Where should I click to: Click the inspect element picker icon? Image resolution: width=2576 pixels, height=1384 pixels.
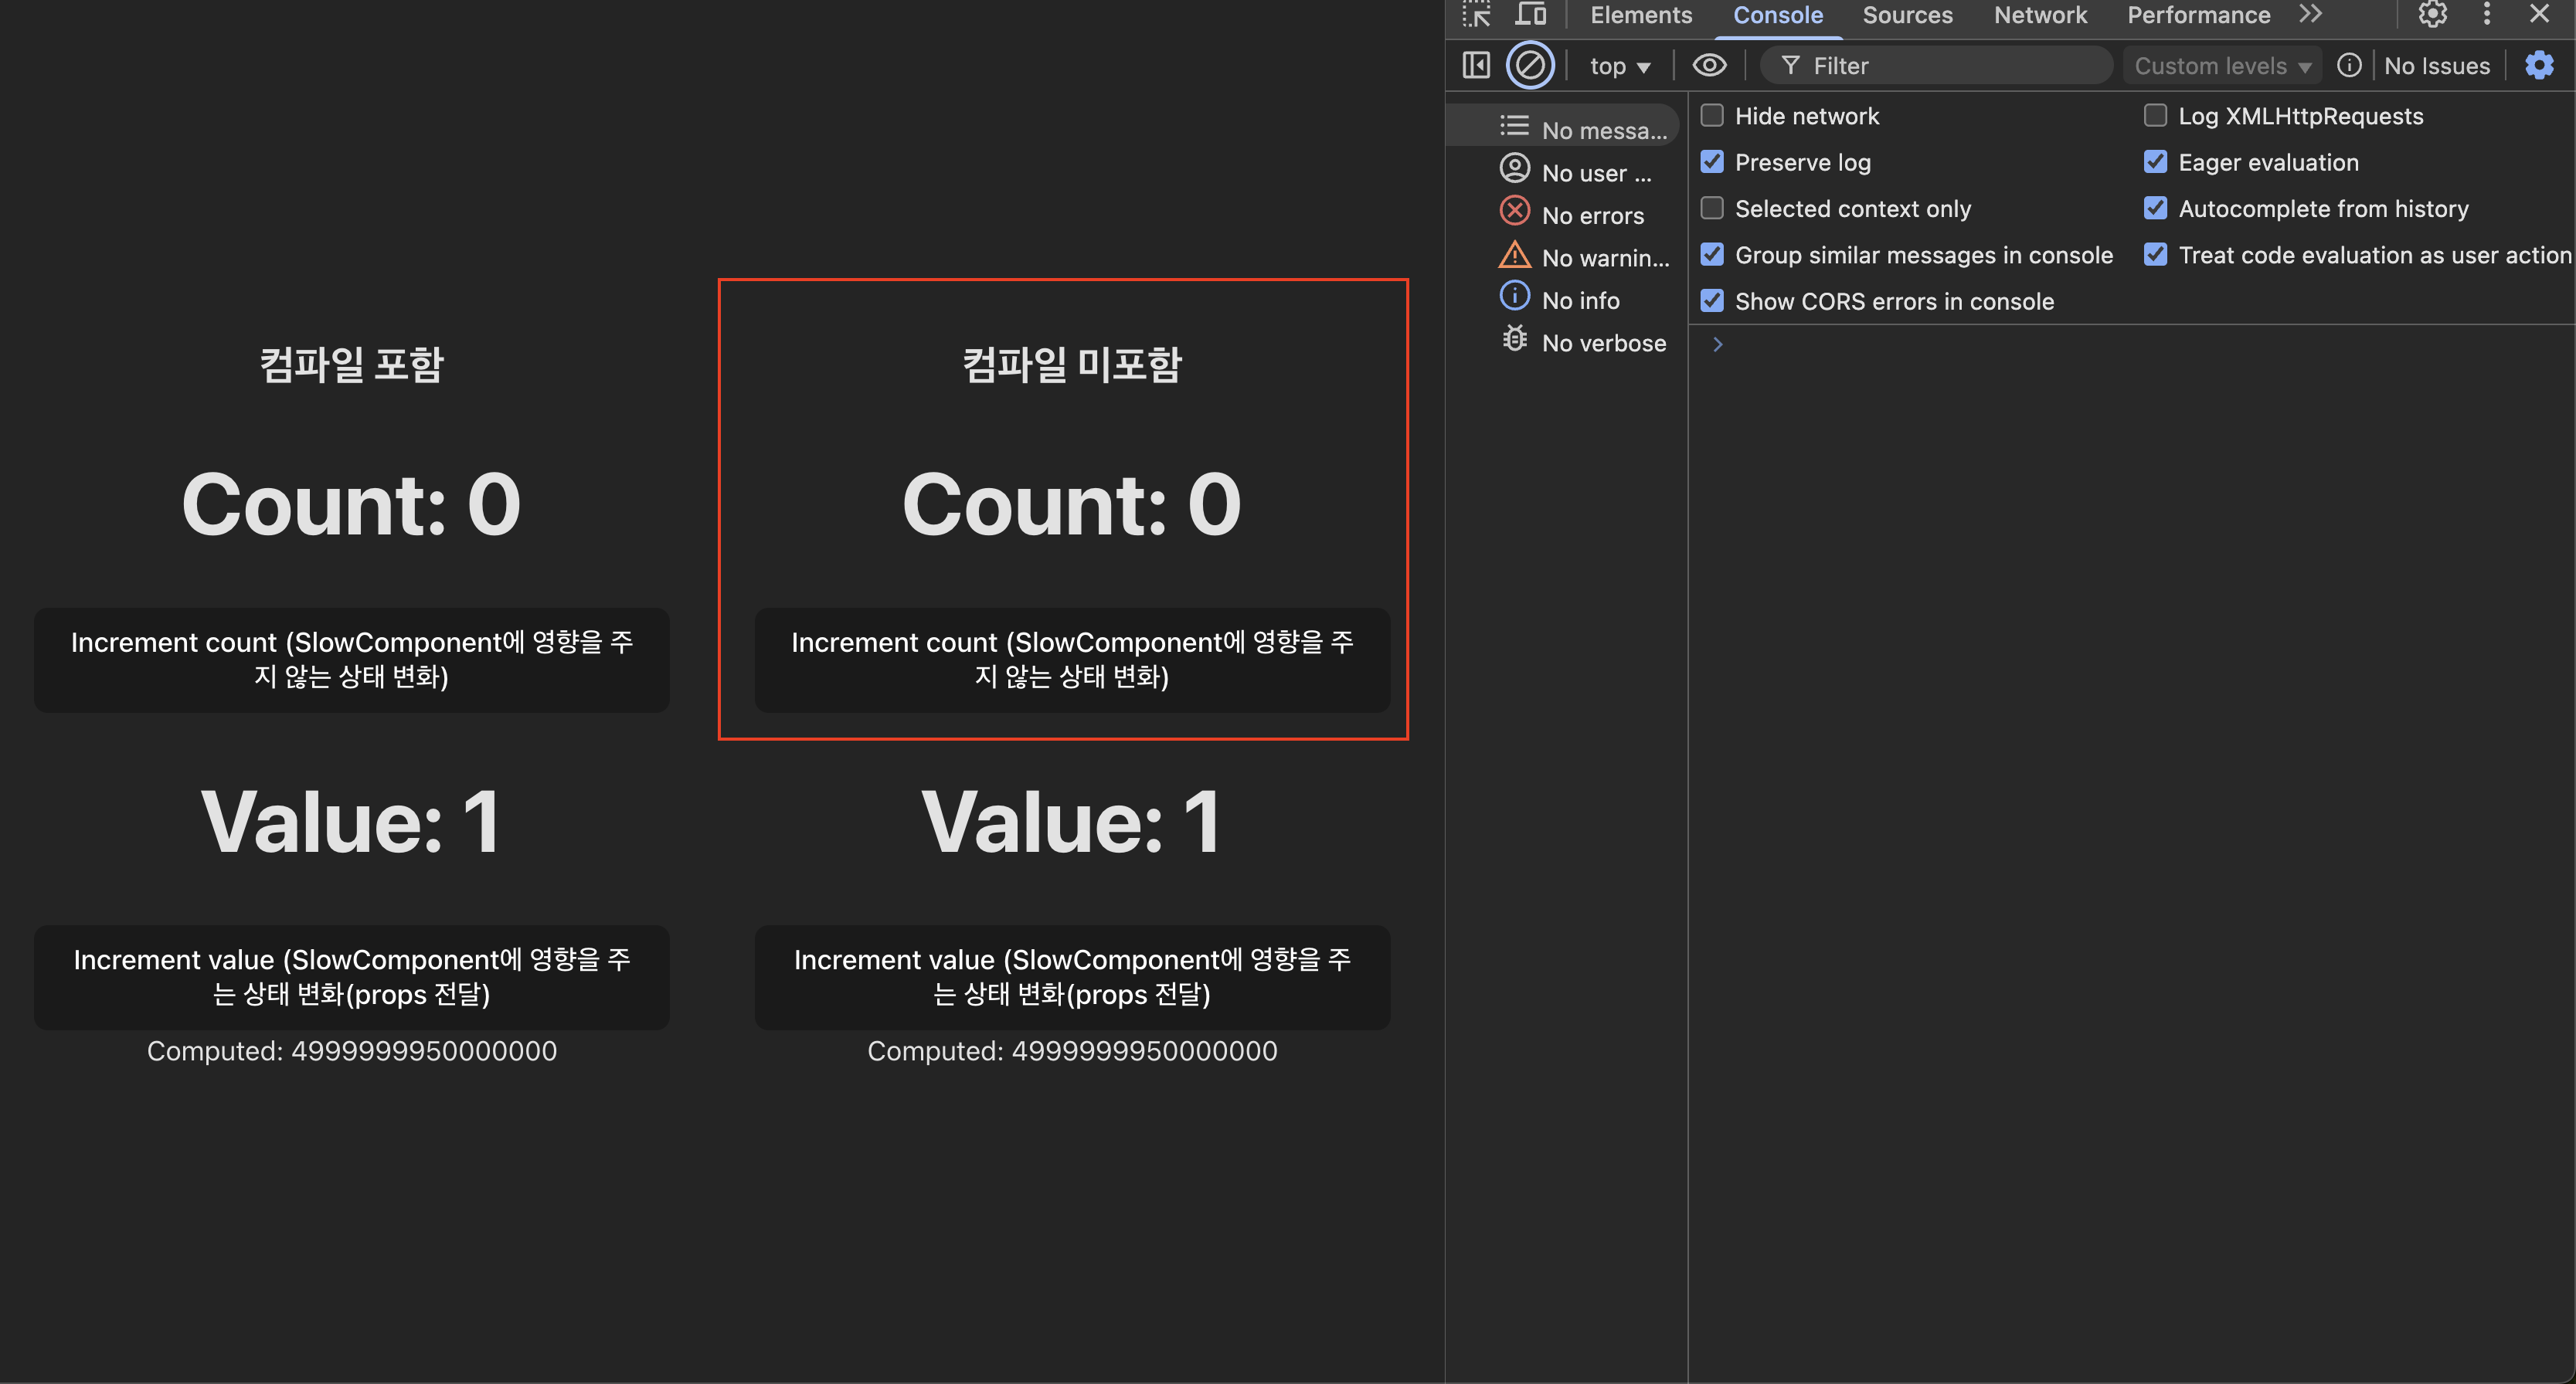(1476, 15)
